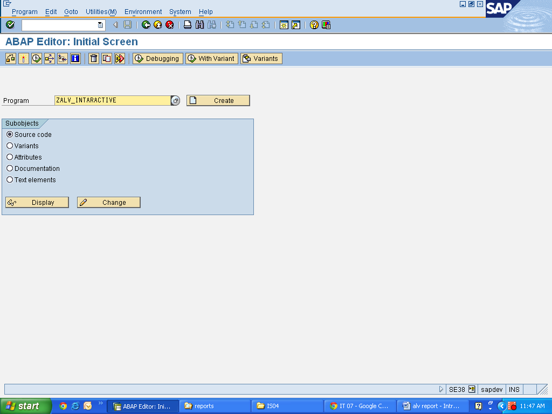Click the Rename program icon
The height and width of the screenshot is (414, 552).
pos(118,58)
